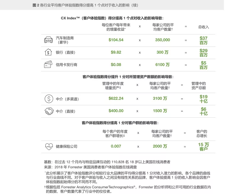The width and height of the screenshot is (241, 194).
Task: Click the 基数 footnote line about 110,828 consumers
Action: (x=107, y=162)
